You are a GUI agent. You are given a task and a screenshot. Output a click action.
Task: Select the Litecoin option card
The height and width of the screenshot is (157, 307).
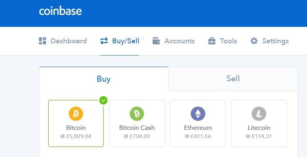pyautogui.click(x=259, y=123)
